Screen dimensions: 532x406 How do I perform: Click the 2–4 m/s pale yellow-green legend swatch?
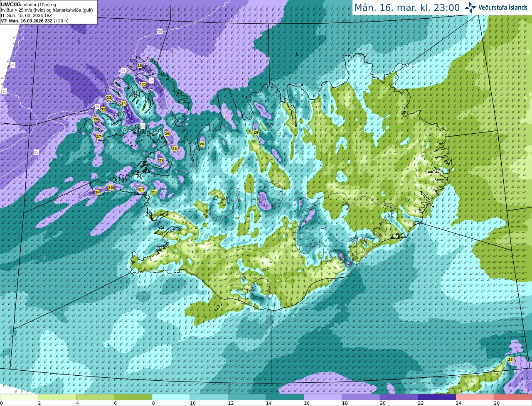(x=57, y=397)
